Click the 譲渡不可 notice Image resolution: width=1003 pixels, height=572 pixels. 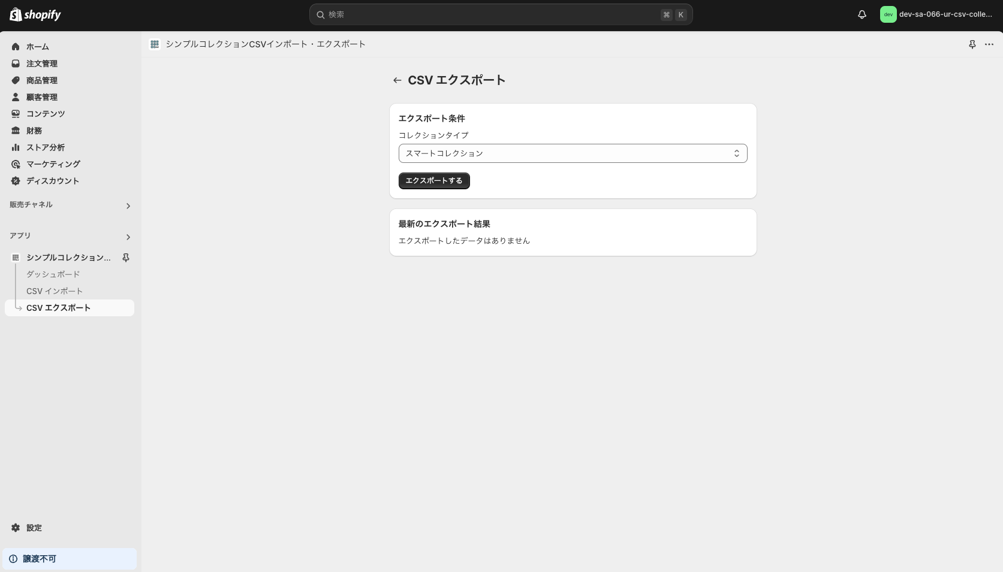[70, 559]
